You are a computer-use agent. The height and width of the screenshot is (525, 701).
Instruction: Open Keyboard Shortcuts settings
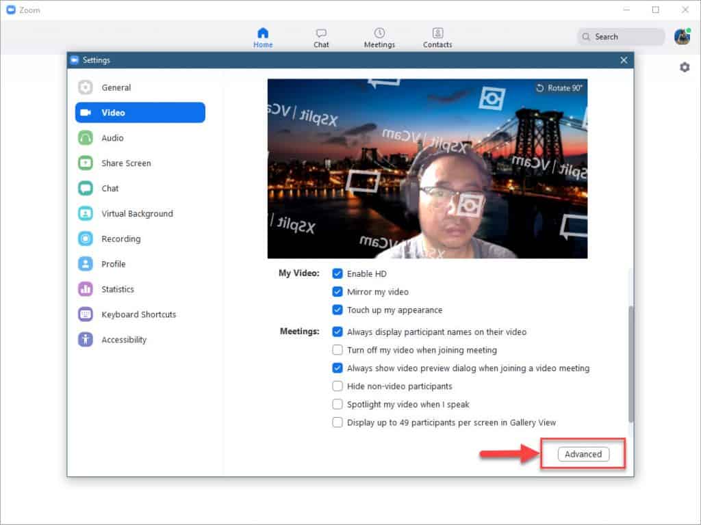coord(138,314)
